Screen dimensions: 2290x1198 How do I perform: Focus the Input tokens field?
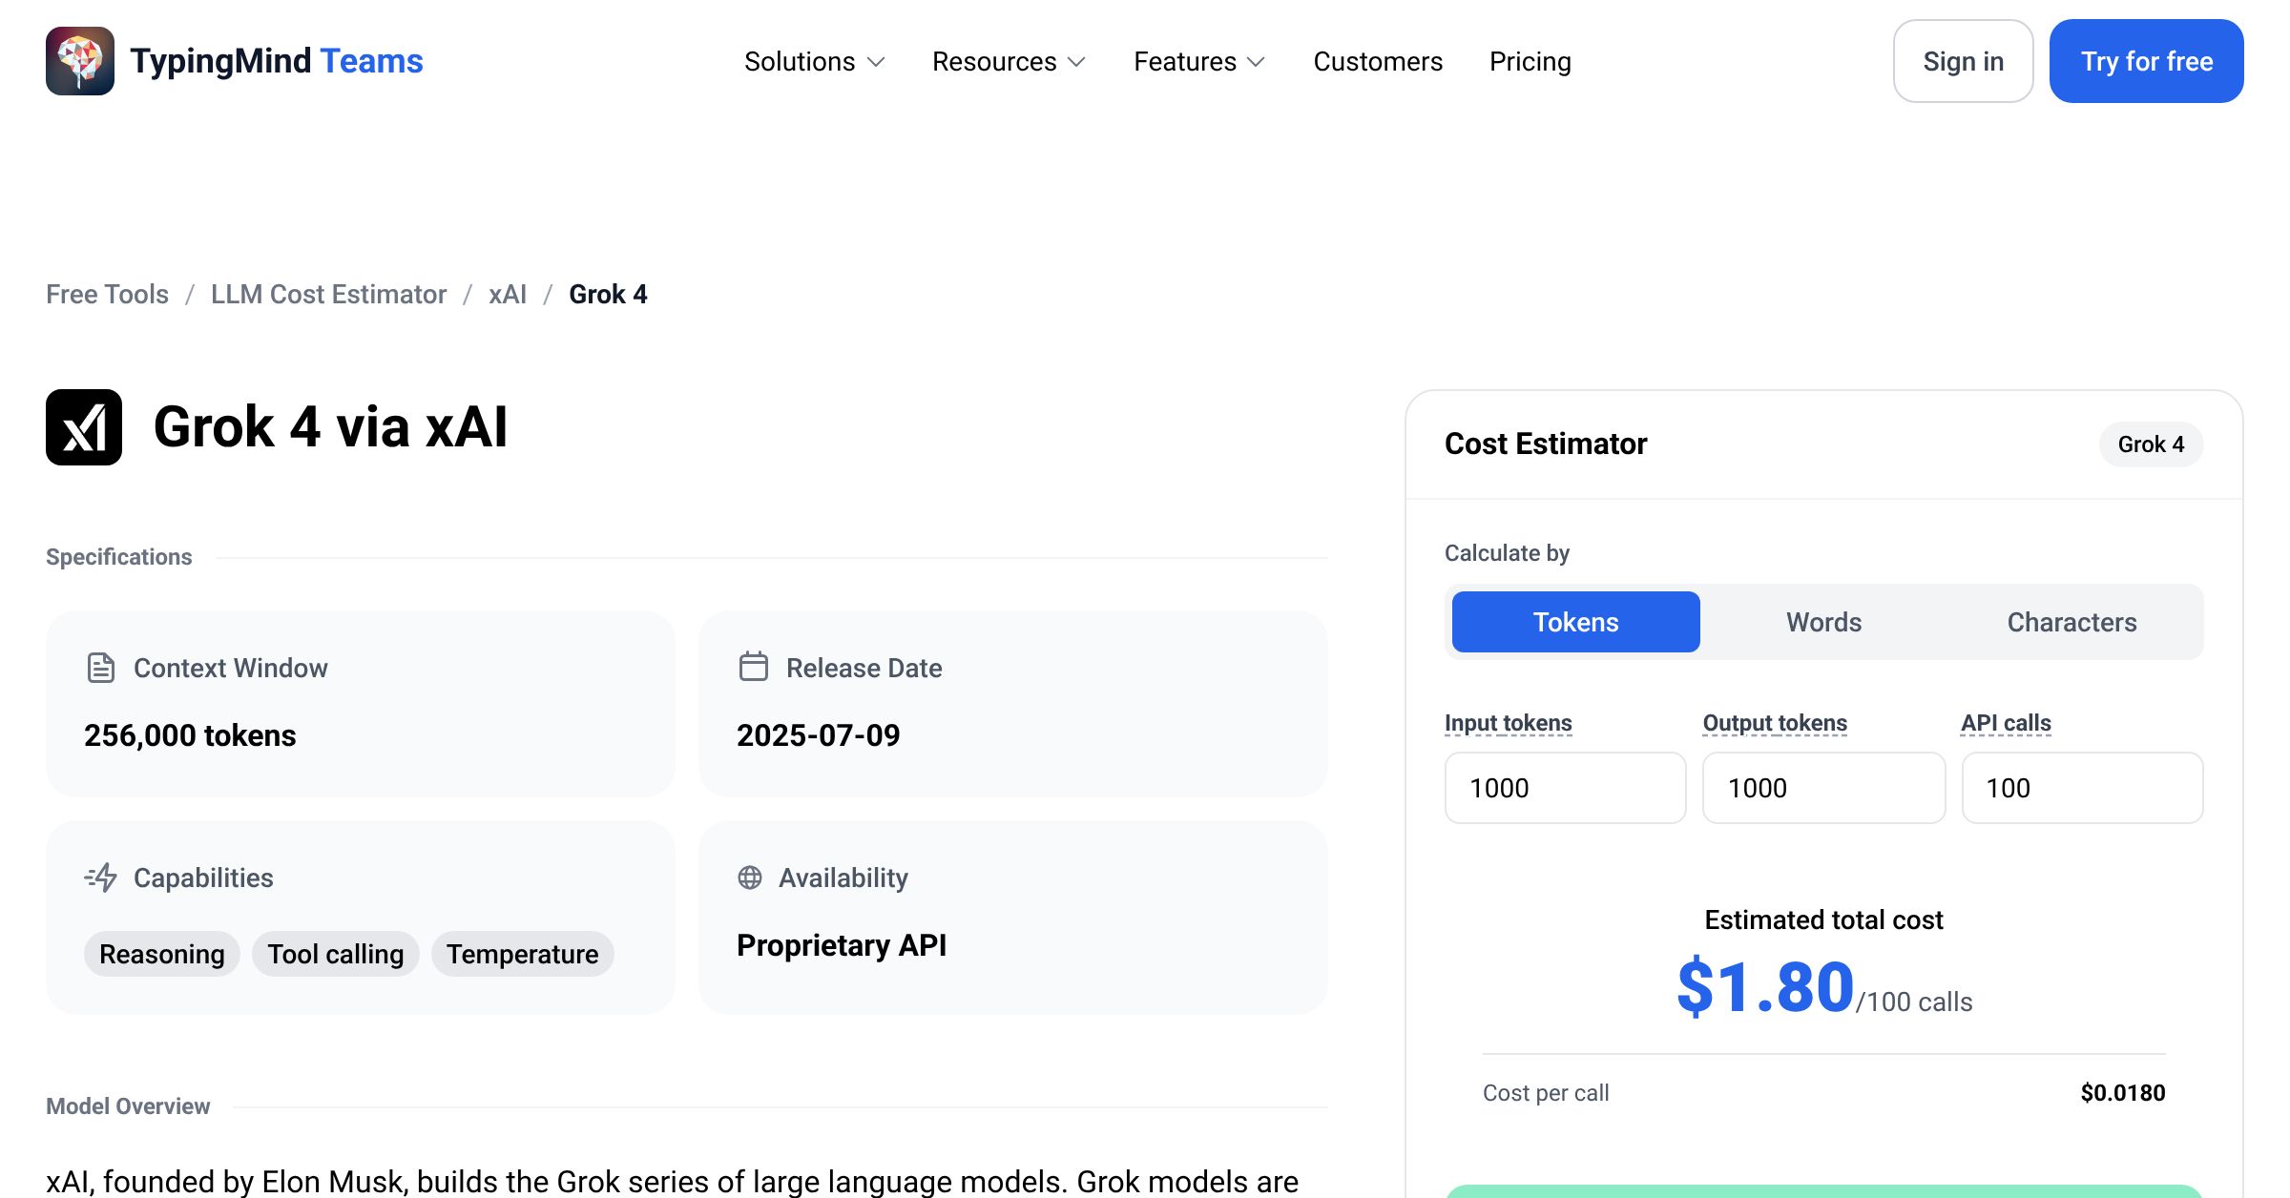[1566, 788]
